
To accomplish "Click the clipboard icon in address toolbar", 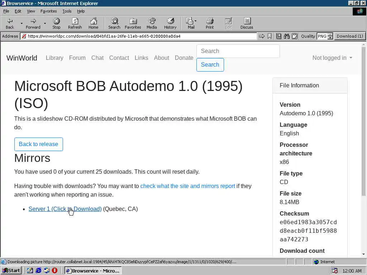I will click(x=295, y=36).
